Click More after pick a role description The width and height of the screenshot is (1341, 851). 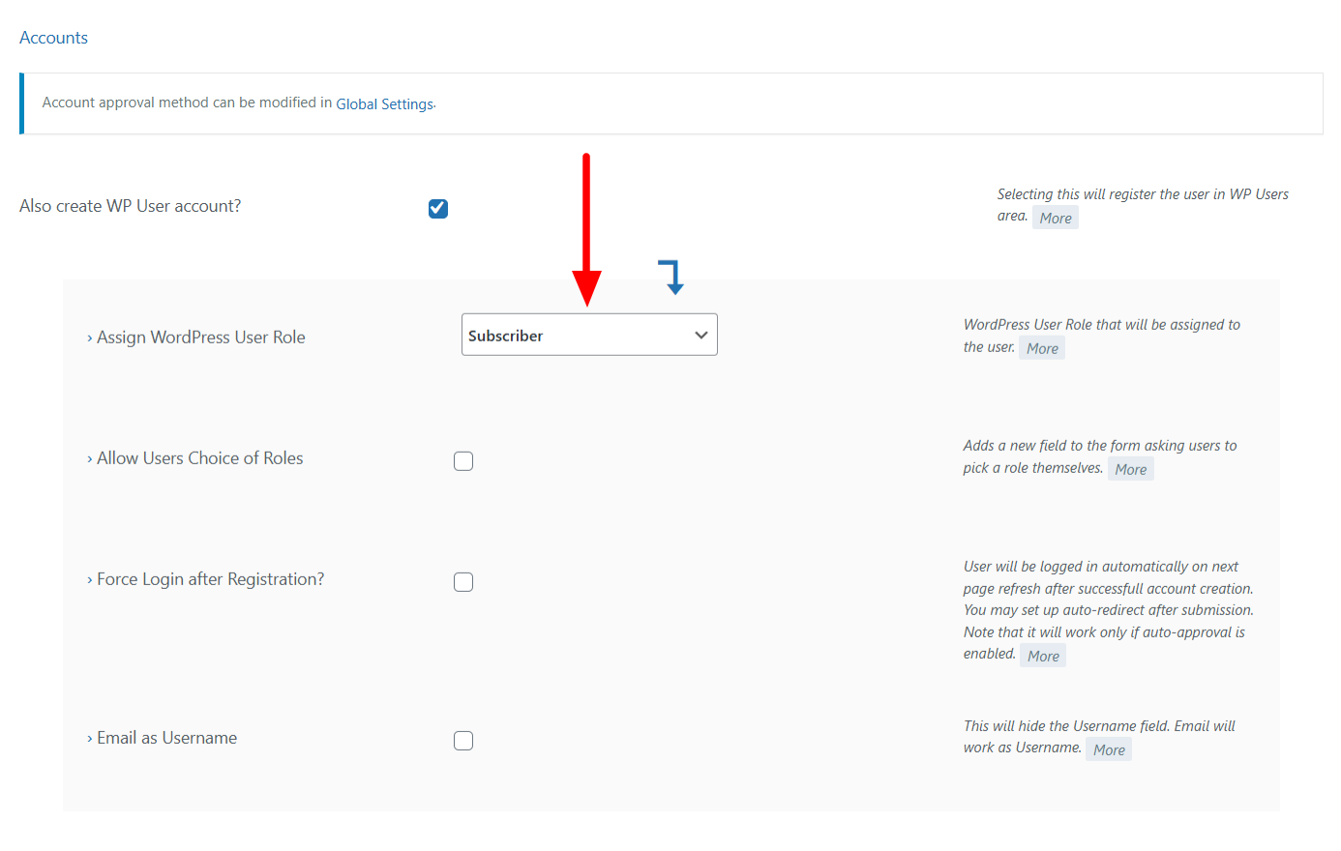(x=1130, y=470)
